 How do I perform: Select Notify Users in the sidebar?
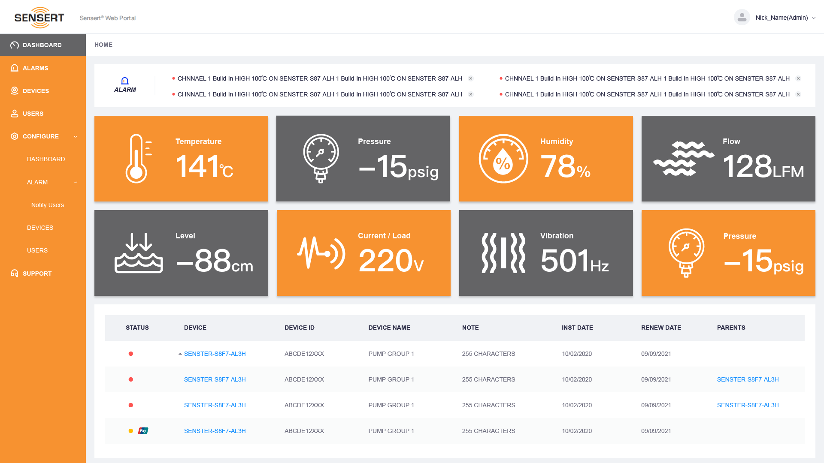(47, 205)
